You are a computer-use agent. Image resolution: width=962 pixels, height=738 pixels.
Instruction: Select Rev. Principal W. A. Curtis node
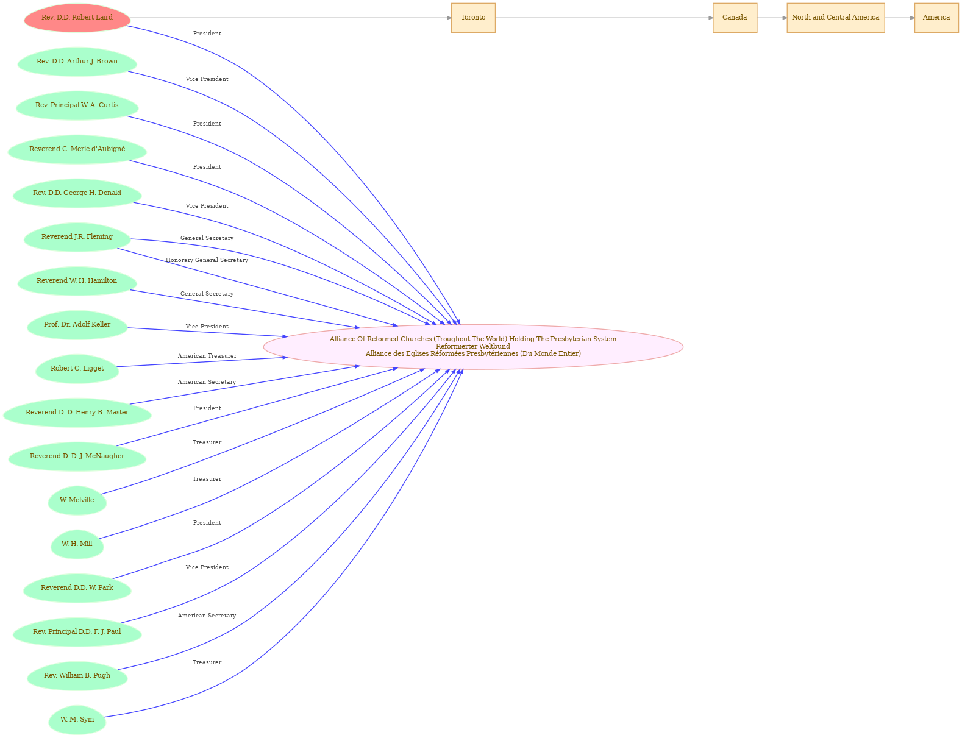tap(77, 105)
